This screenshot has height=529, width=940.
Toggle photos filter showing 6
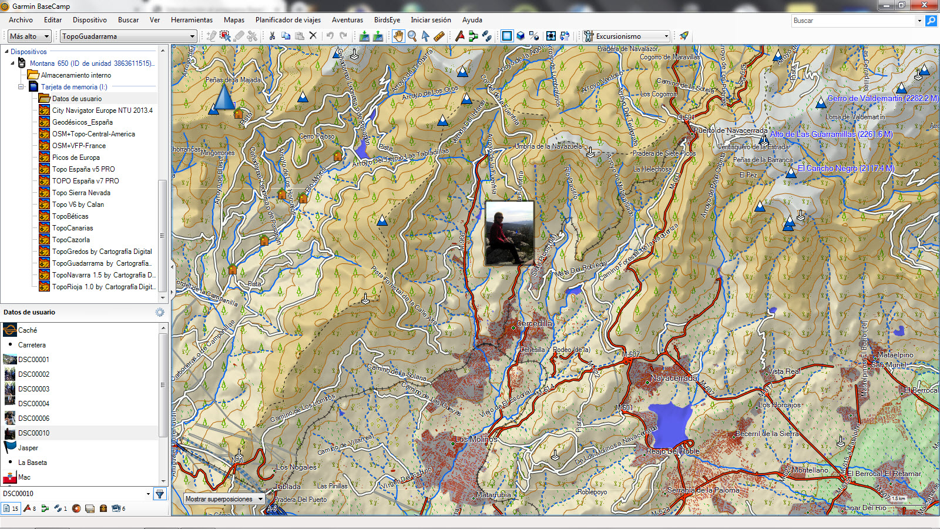click(x=119, y=508)
